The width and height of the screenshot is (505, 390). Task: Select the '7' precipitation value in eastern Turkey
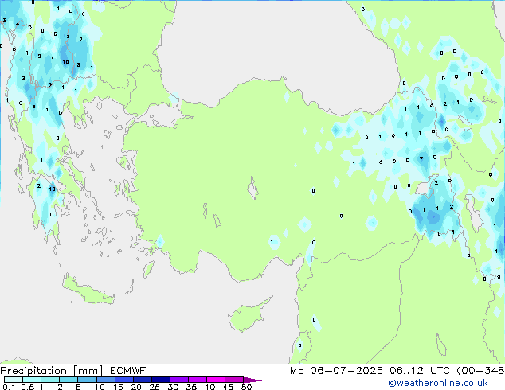421,158
